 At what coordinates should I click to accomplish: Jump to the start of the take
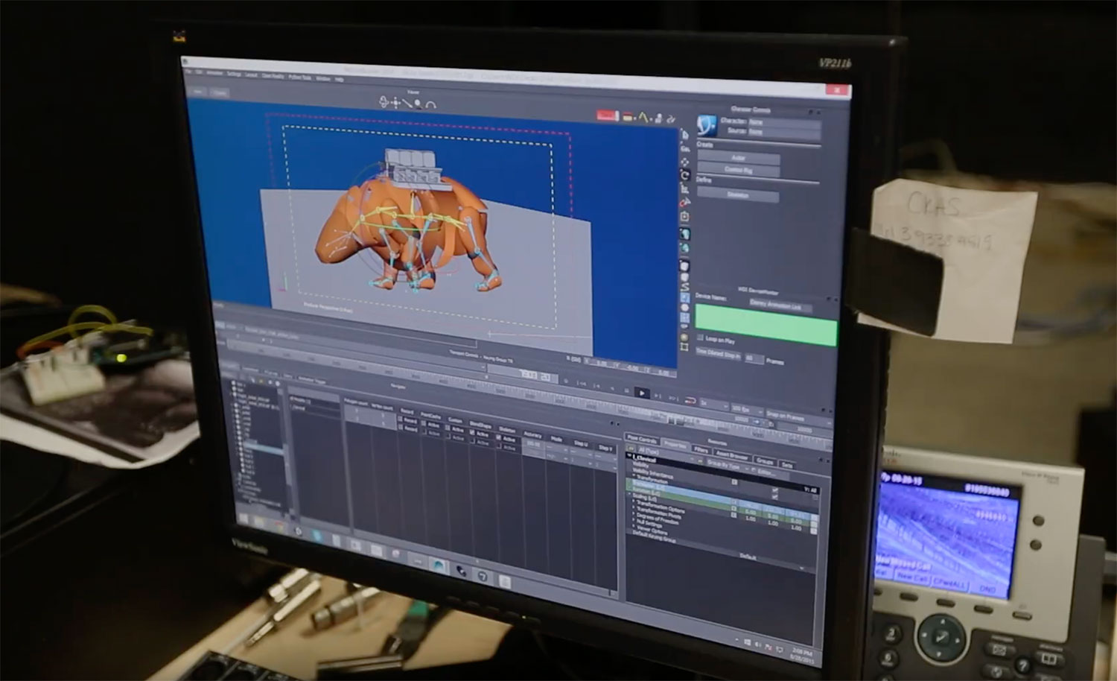(581, 383)
